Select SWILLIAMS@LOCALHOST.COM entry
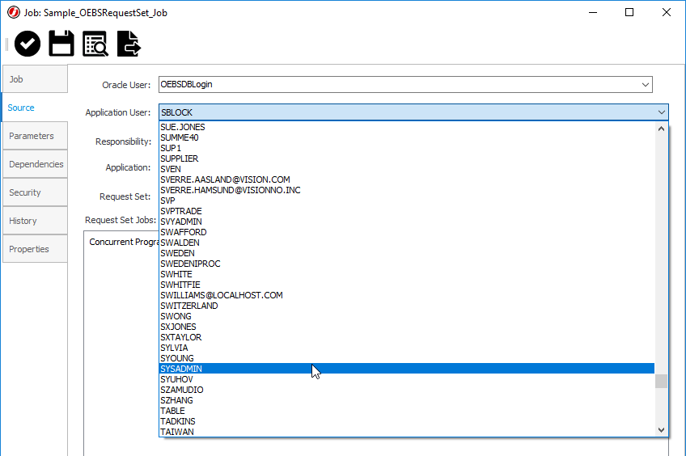Viewport: 686px width, 456px height. (407, 295)
